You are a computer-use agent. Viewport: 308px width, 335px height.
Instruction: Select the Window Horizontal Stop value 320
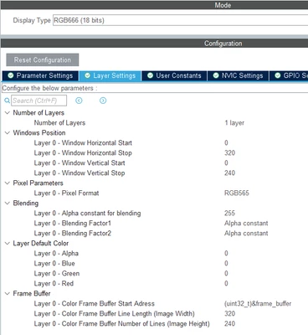click(x=229, y=153)
